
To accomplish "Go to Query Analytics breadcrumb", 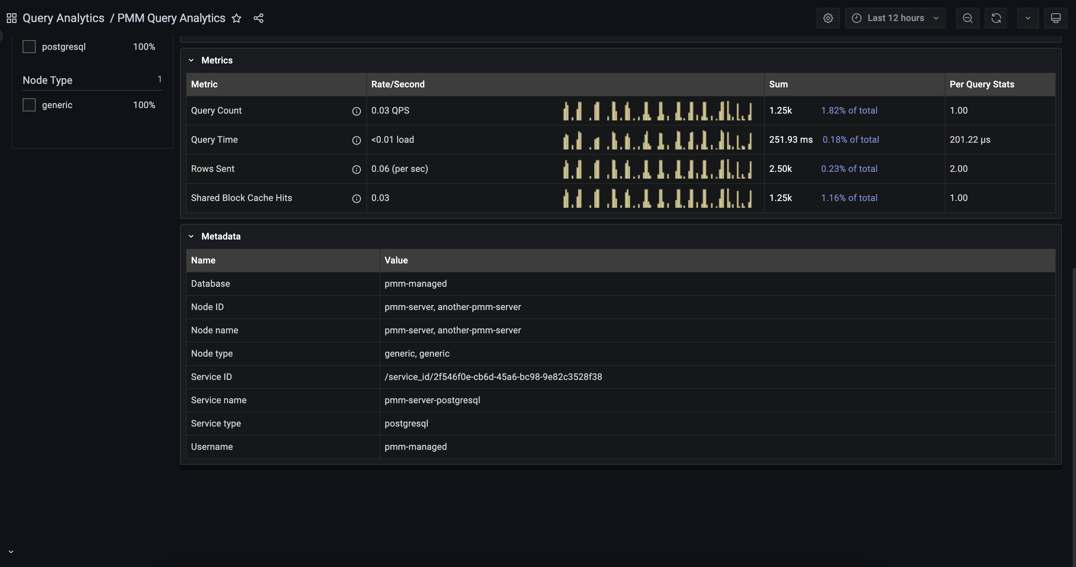I will (63, 18).
